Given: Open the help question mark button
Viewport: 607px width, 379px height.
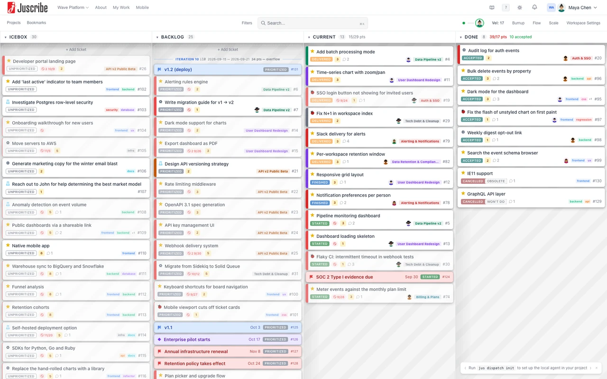Looking at the screenshot, I should [x=506, y=8].
